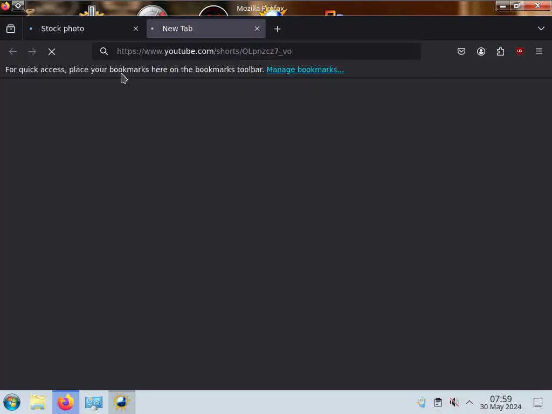Close the Mozilla Firefox window

click(x=537, y=6)
